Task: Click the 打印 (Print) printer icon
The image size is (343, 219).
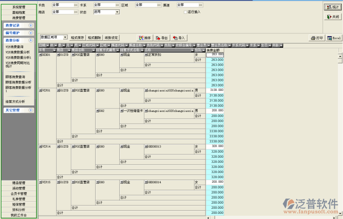Action: (317, 38)
